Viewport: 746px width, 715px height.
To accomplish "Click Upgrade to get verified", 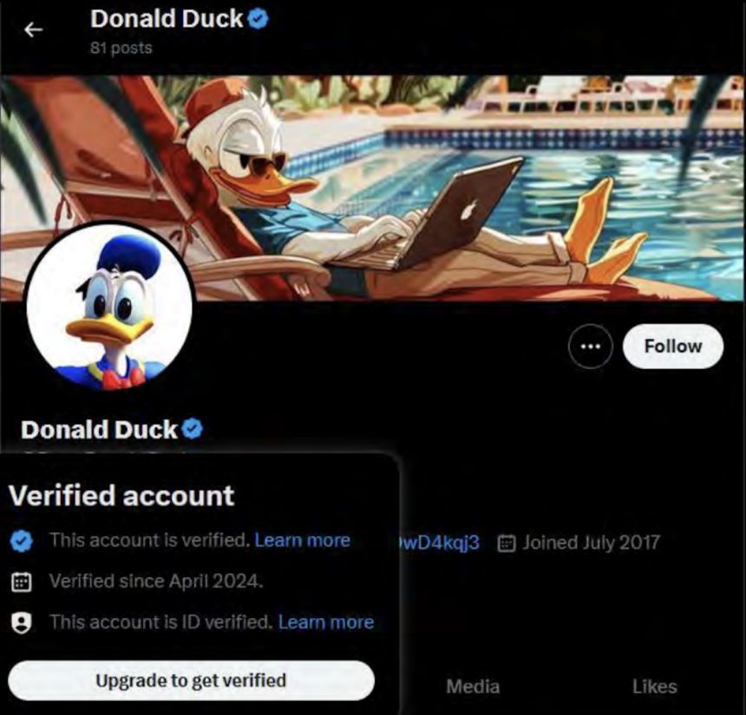I will pyautogui.click(x=192, y=680).
